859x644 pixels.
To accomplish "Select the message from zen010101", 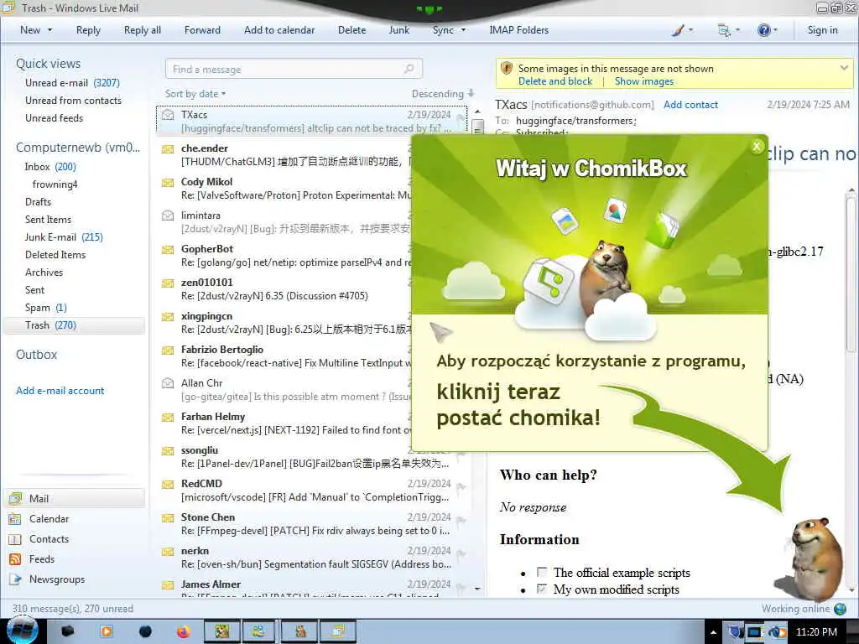I will [285, 289].
